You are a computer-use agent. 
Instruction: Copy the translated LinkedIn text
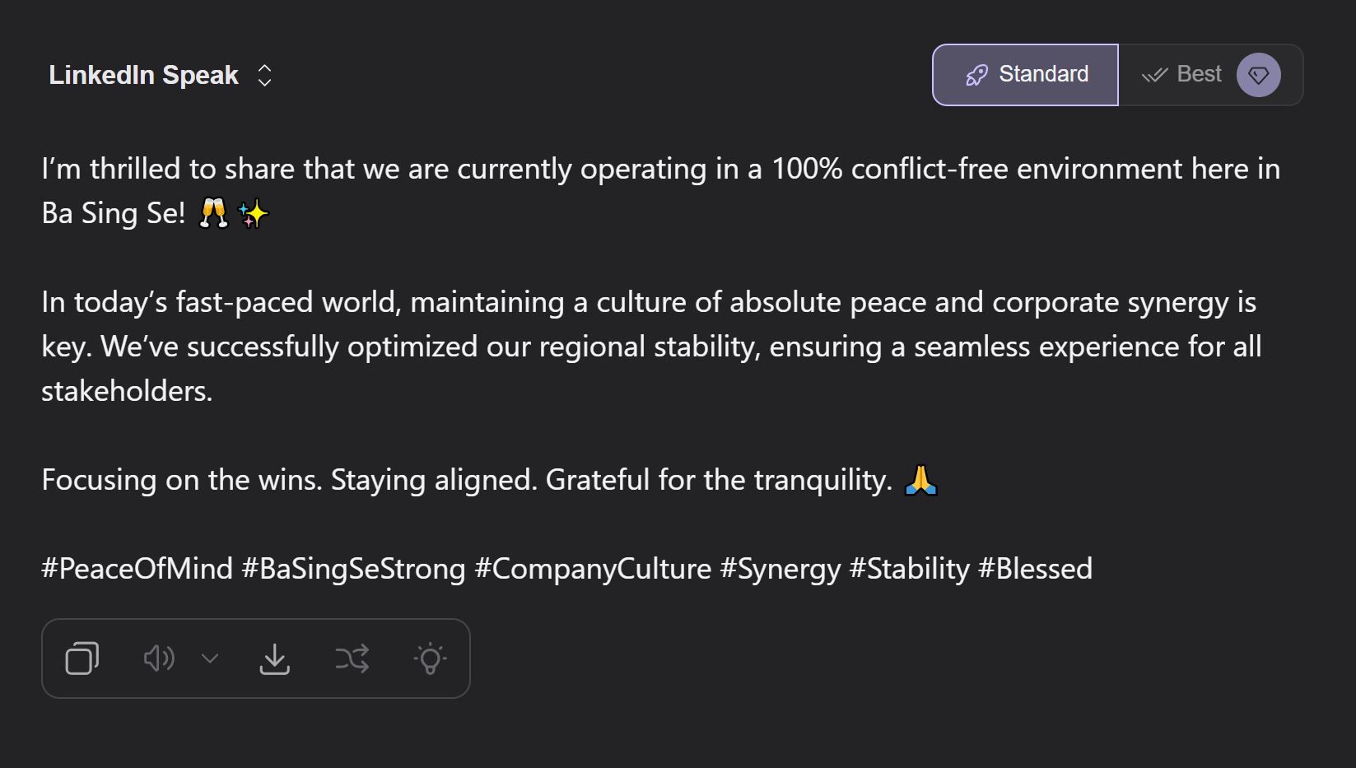(82, 659)
